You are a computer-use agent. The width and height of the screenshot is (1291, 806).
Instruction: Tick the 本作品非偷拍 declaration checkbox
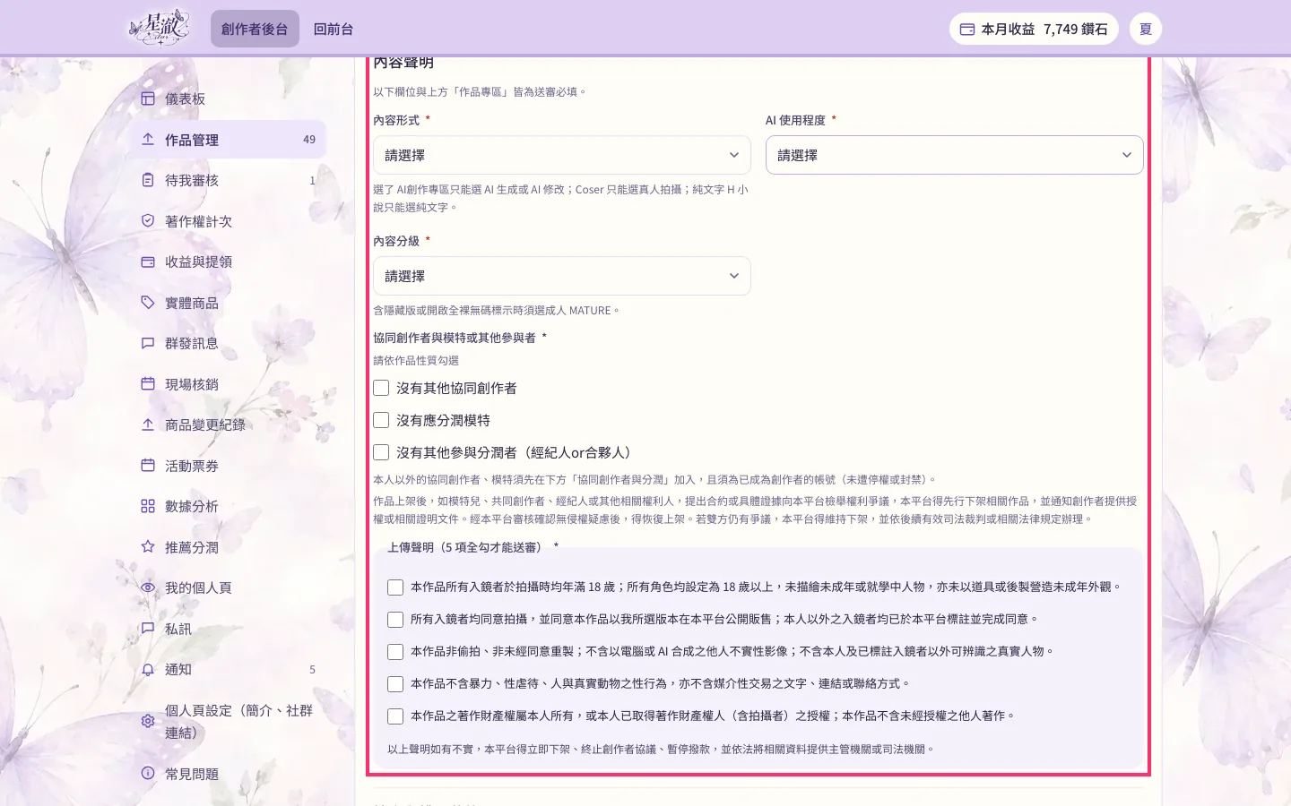click(395, 652)
